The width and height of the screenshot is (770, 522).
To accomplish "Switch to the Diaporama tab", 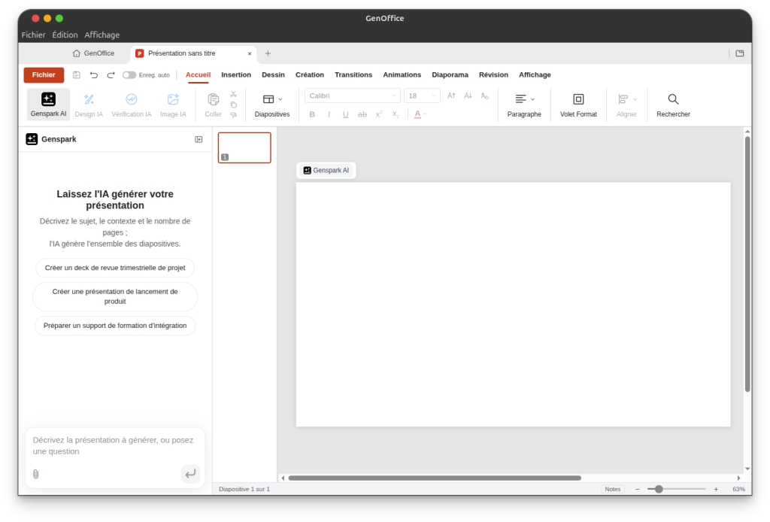I will pos(450,74).
